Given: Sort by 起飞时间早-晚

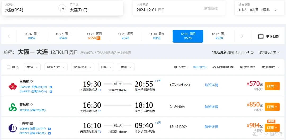Looking at the screenshot, I should tap(223, 67).
